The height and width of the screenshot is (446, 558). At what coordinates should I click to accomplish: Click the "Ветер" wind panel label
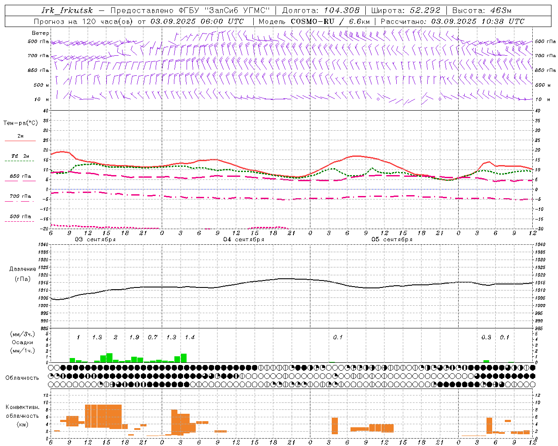[x=41, y=33]
